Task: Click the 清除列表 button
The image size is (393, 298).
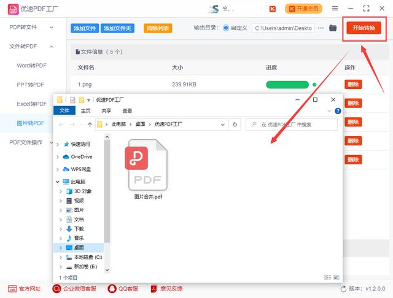Action: [158, 28]
